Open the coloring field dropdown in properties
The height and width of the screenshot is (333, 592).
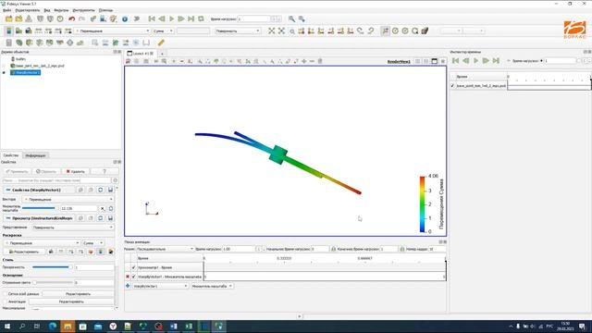(42, 243)
